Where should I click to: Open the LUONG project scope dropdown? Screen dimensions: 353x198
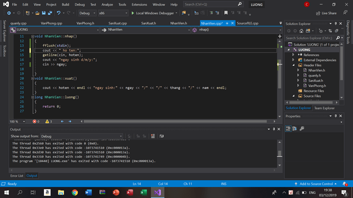click(x=54, y=30)
